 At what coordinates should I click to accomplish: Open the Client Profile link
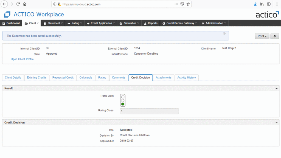pos(22,59)
